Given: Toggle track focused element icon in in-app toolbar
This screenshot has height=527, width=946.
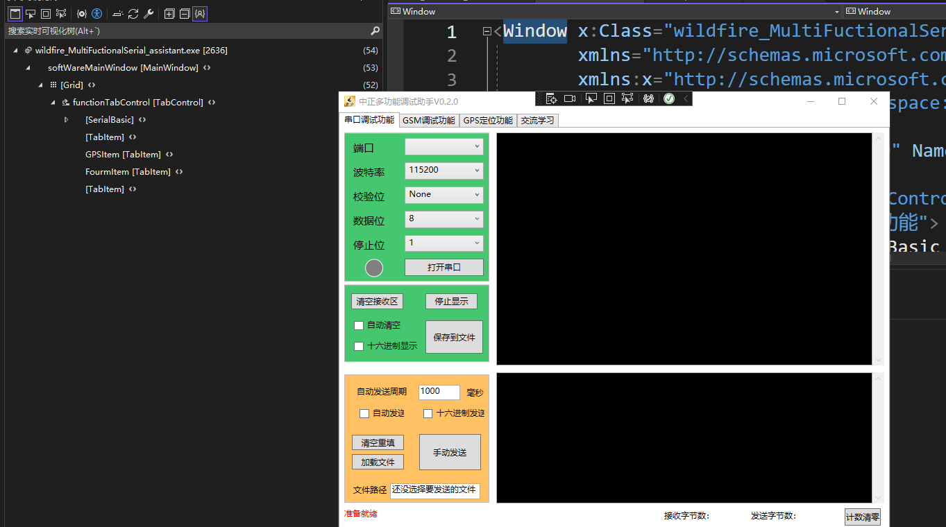Looking at the screenshot, I should [x=627, y=98].
